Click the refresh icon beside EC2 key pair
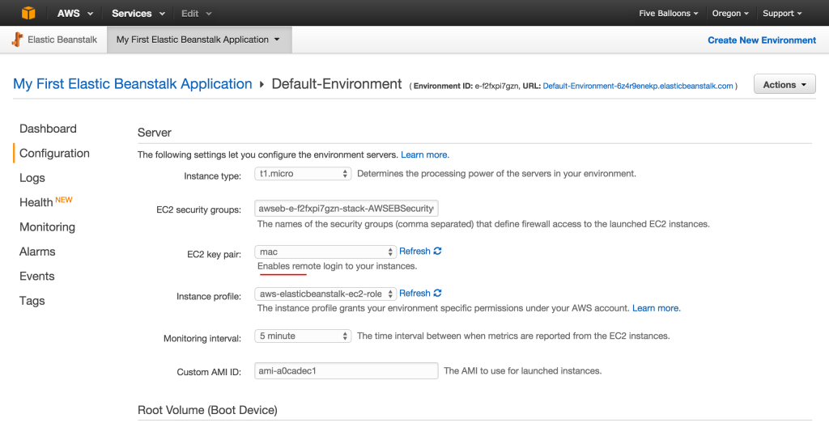 click(x=437, y=251)
